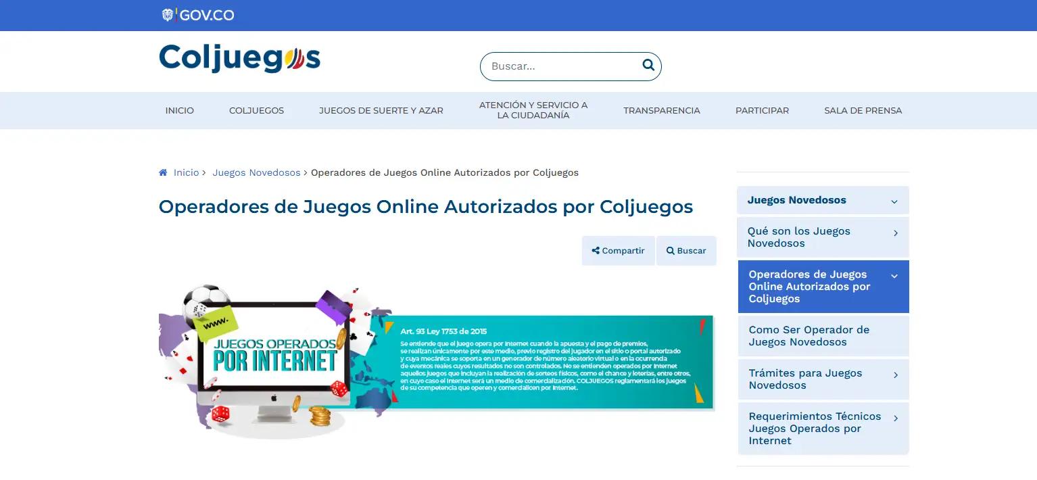The width and height of the screenshot is (1037, 480).
Task: Click the Buscar button beside Compartir
Action: 686,250
